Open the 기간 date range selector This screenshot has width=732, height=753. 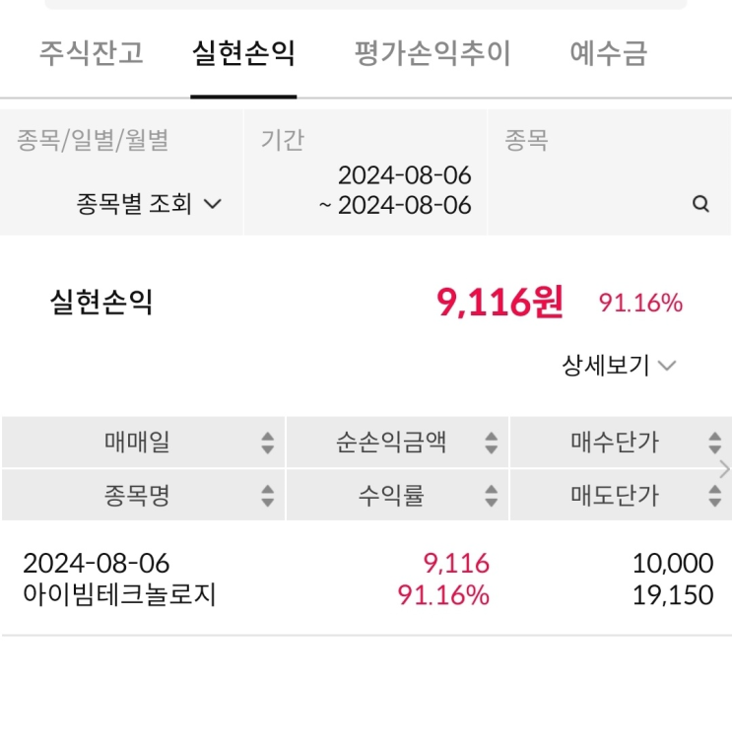tap(394, 190)
